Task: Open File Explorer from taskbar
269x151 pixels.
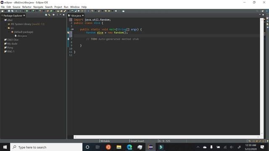Action: [119, 147]
